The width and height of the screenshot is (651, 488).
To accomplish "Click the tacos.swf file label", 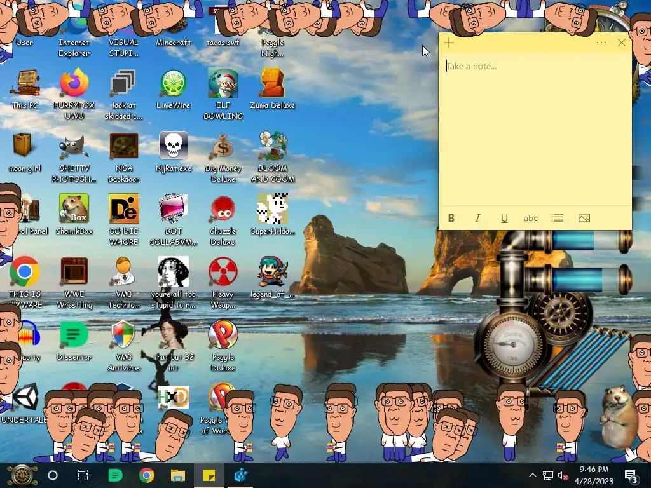I will [223, 43].
